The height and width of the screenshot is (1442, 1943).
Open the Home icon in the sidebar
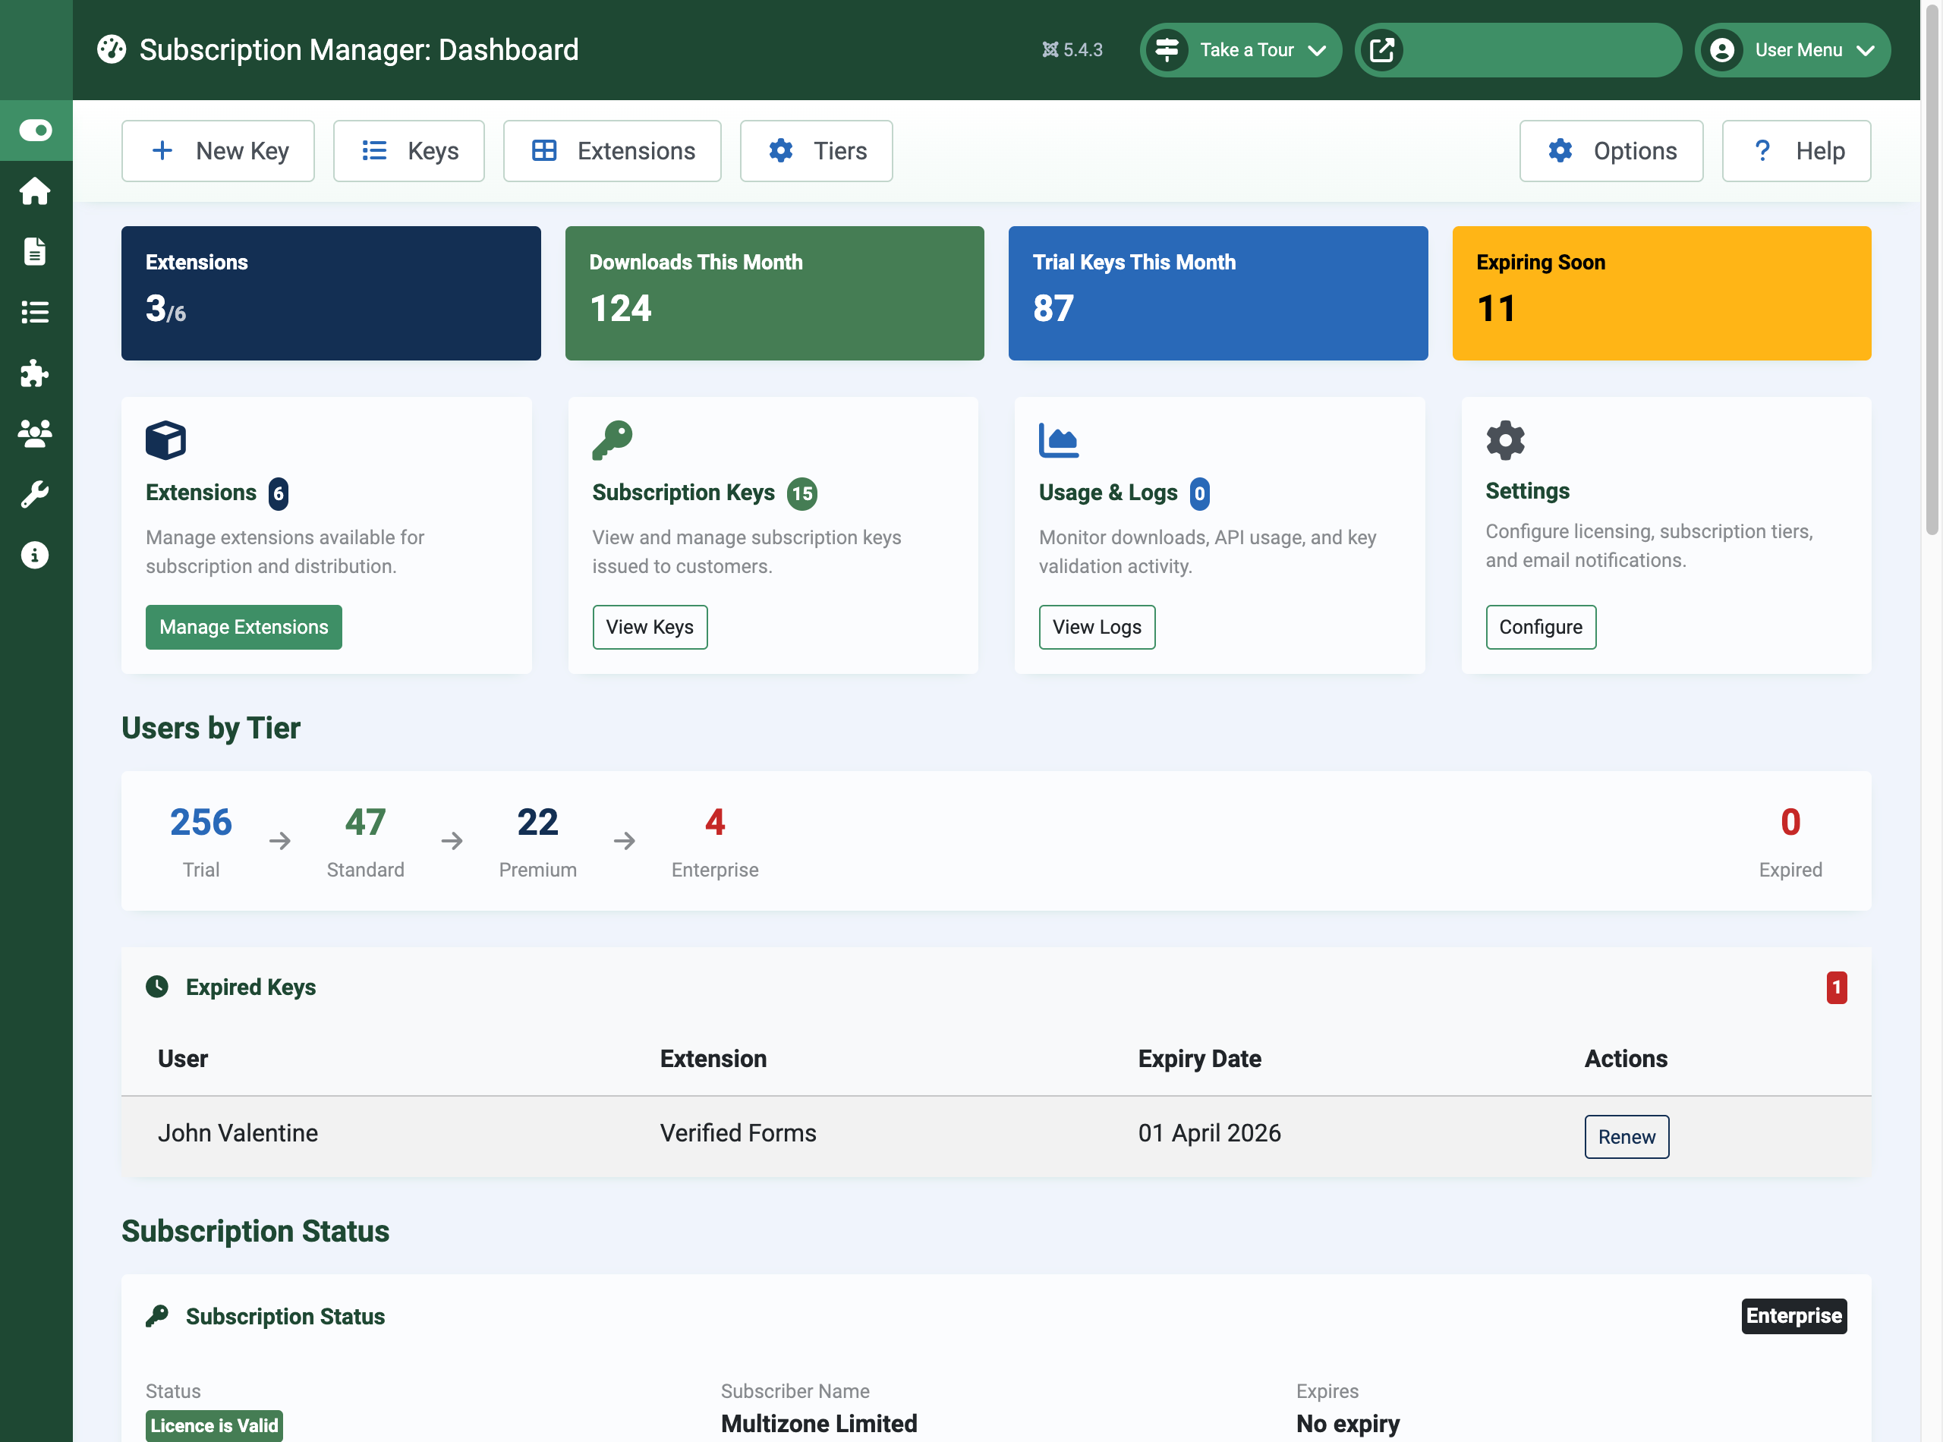(35, 191)
